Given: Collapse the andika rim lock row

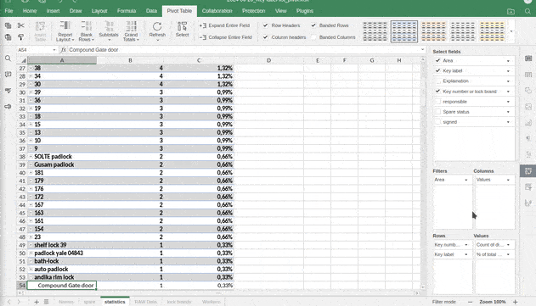Looking at the screenshot, I should [31, 277].
